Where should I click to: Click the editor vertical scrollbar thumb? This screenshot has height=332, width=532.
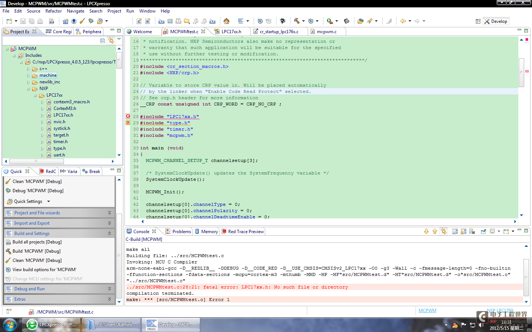[x=522, y=73]
